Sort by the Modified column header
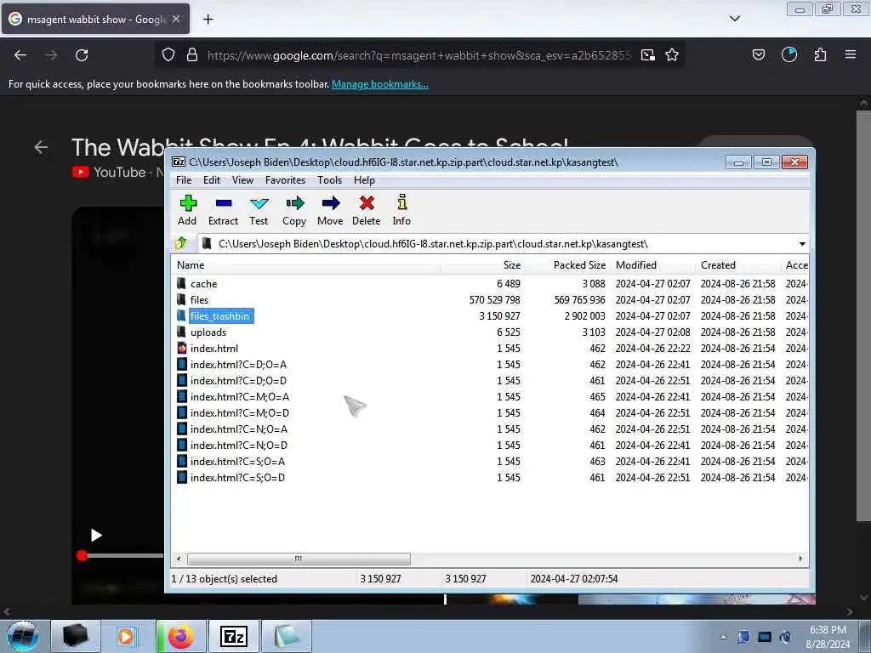This screenshot has height=653, width=871. 652,265
